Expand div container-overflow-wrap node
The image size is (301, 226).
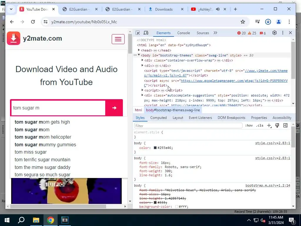143,60
